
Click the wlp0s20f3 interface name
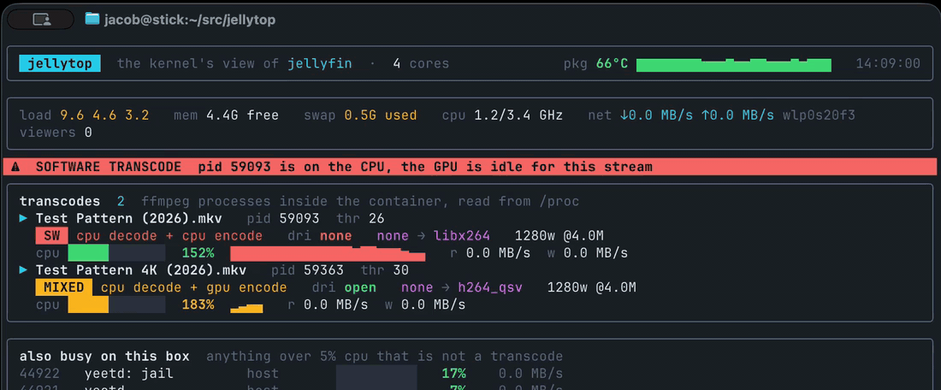[x=819, y=115]
